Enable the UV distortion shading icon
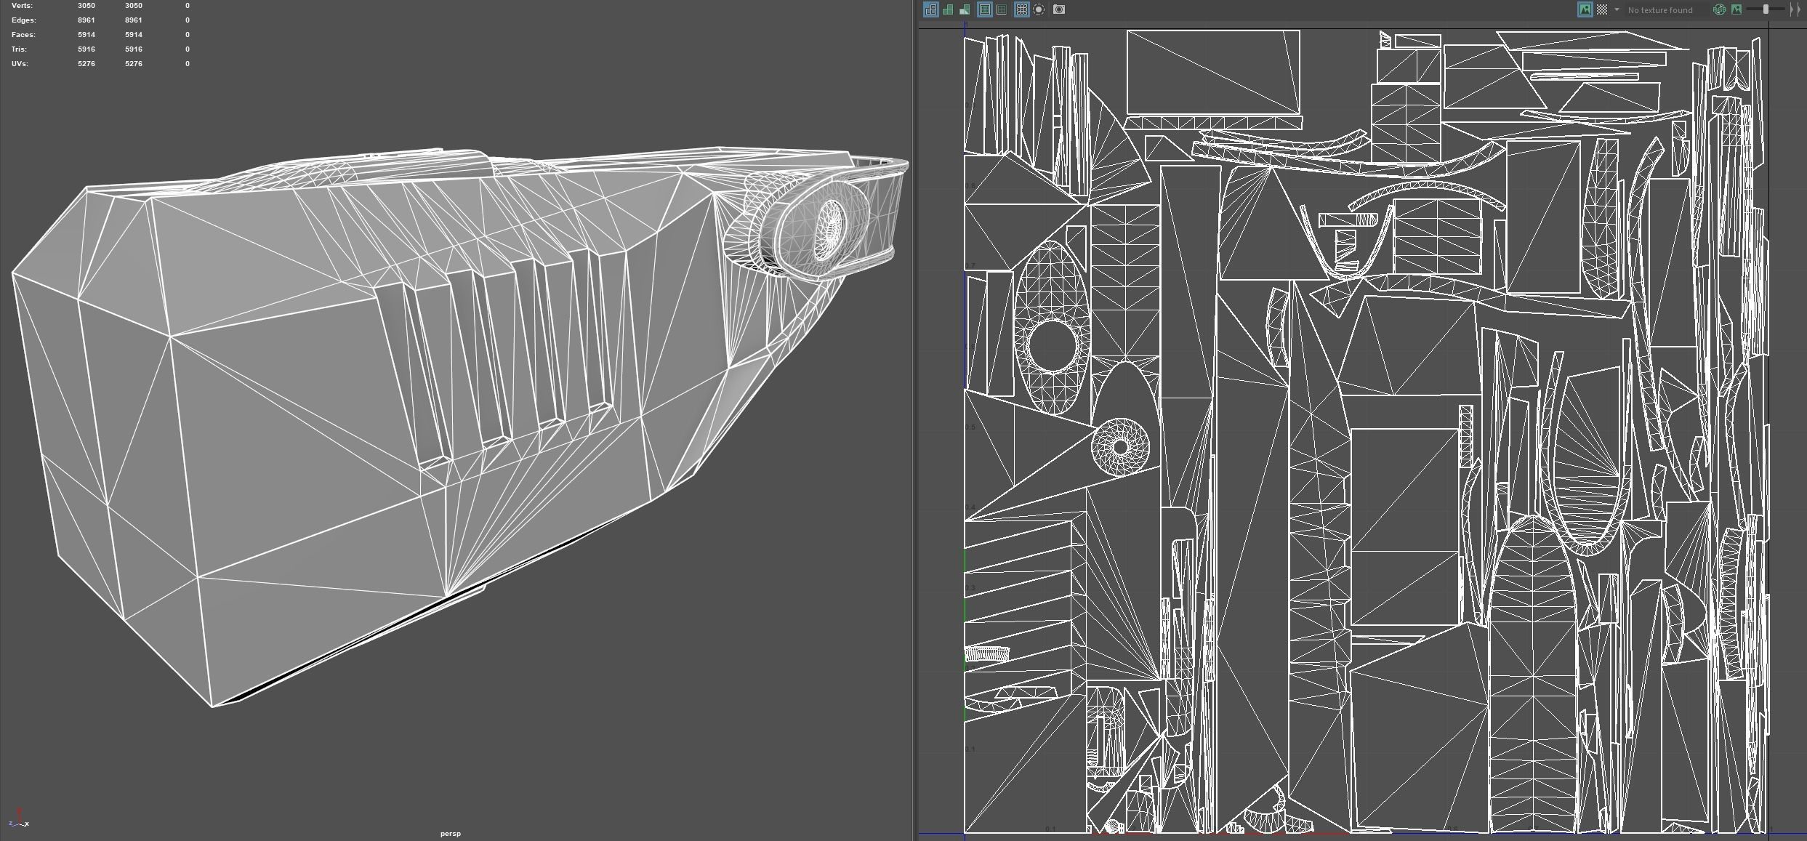Image resolution: width=1807 pixels, height=841 pixels. tap(965, 9)
